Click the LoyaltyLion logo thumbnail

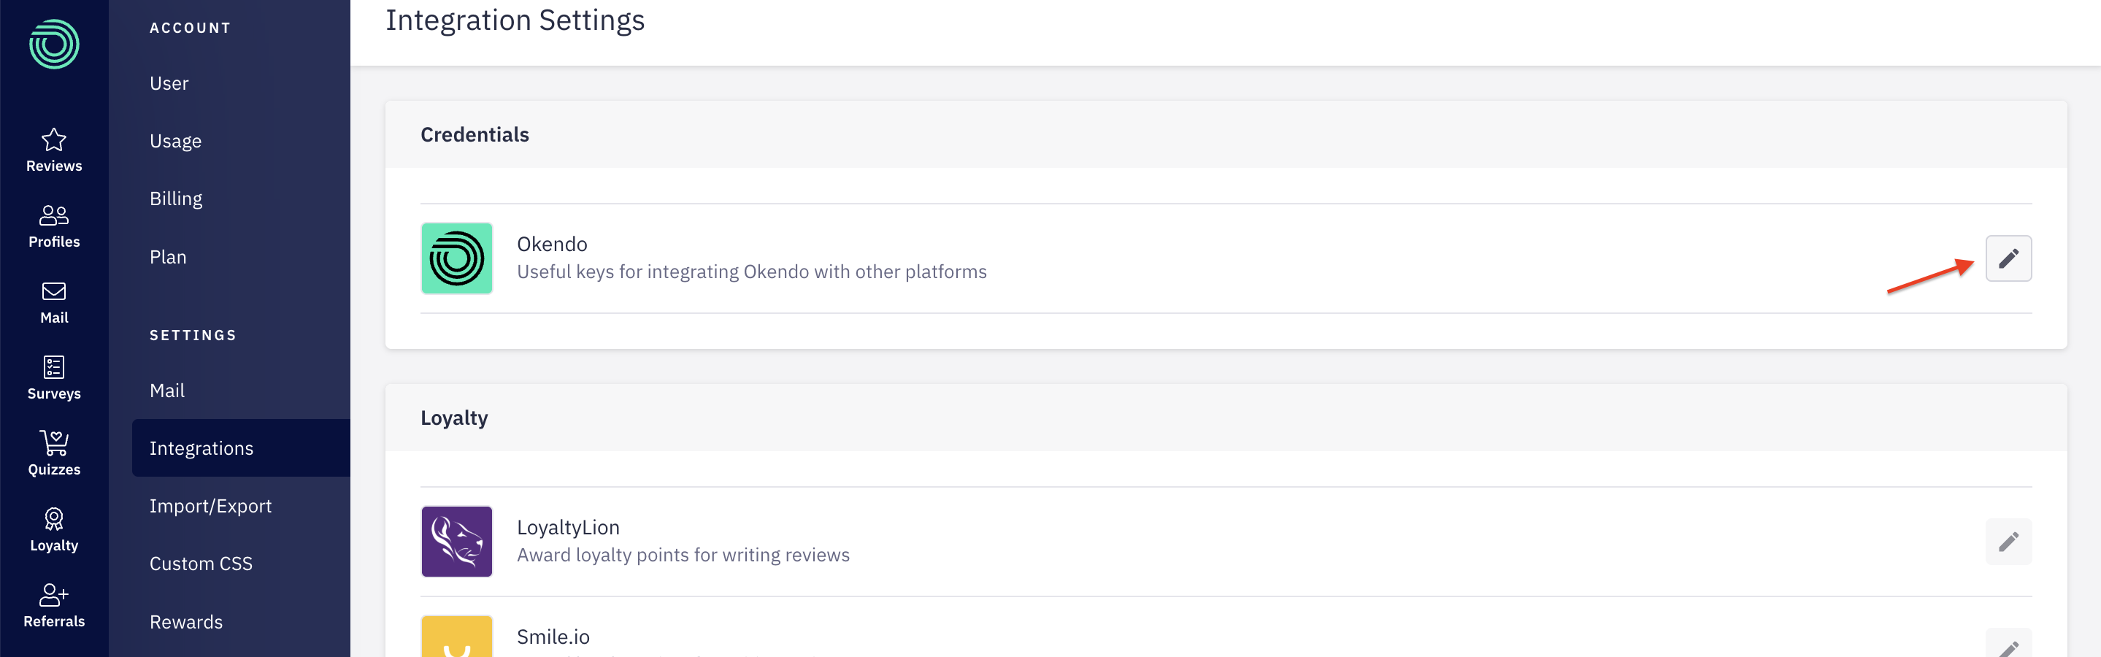click(457, 542)
